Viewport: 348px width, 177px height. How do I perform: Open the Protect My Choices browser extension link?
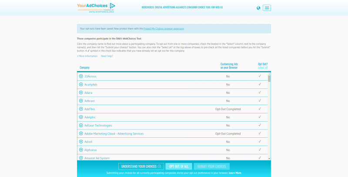pyautogui.click(x=164, y=29)
